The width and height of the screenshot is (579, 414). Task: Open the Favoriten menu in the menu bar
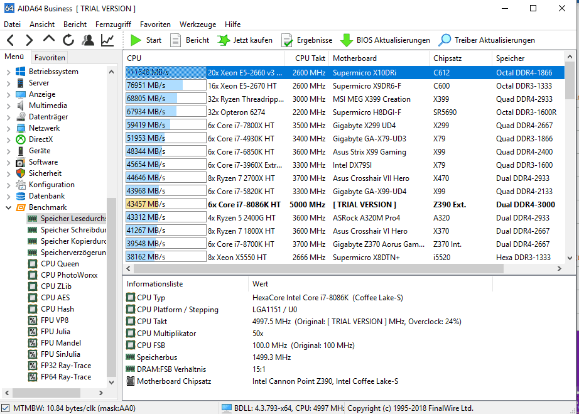[x=155, y=25]
